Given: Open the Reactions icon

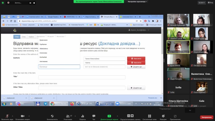Looking at the screenshot, I should tap(163, 116).
